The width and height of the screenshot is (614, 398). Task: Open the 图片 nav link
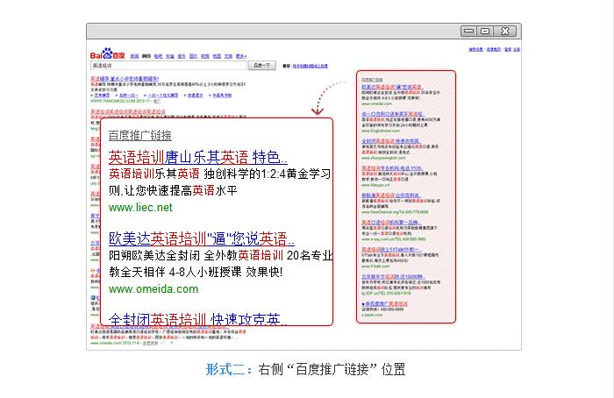coord(194,56)
